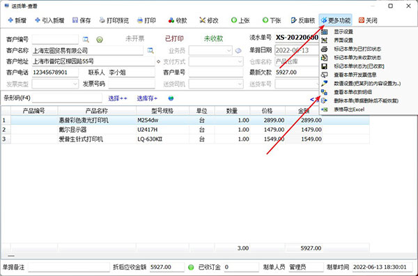The image size is (418, 276).
Task: Click the 联系人 field 李小姐
Action: pos(132,72)
